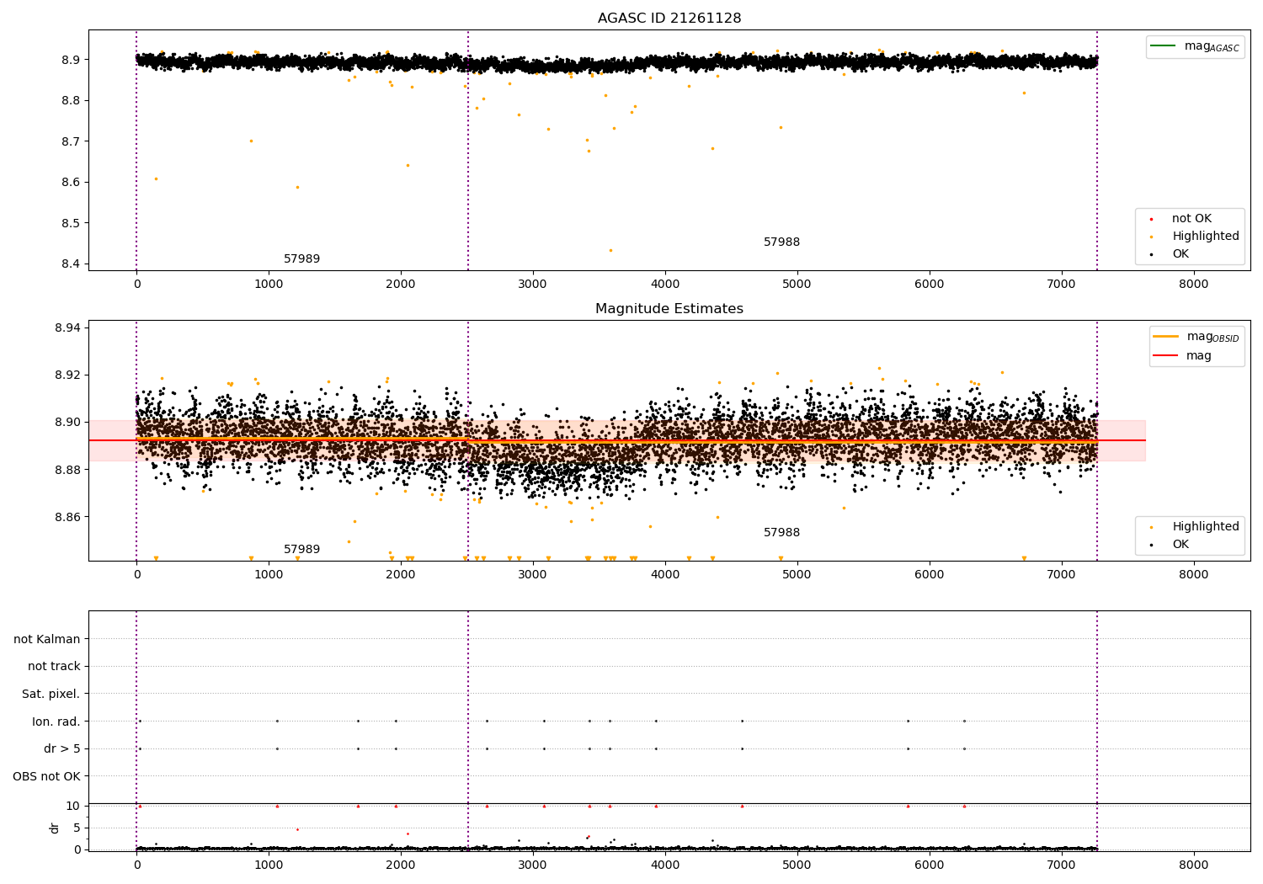
Task: Click the 'Ion. rad.' row label
Action: [56, 722]
